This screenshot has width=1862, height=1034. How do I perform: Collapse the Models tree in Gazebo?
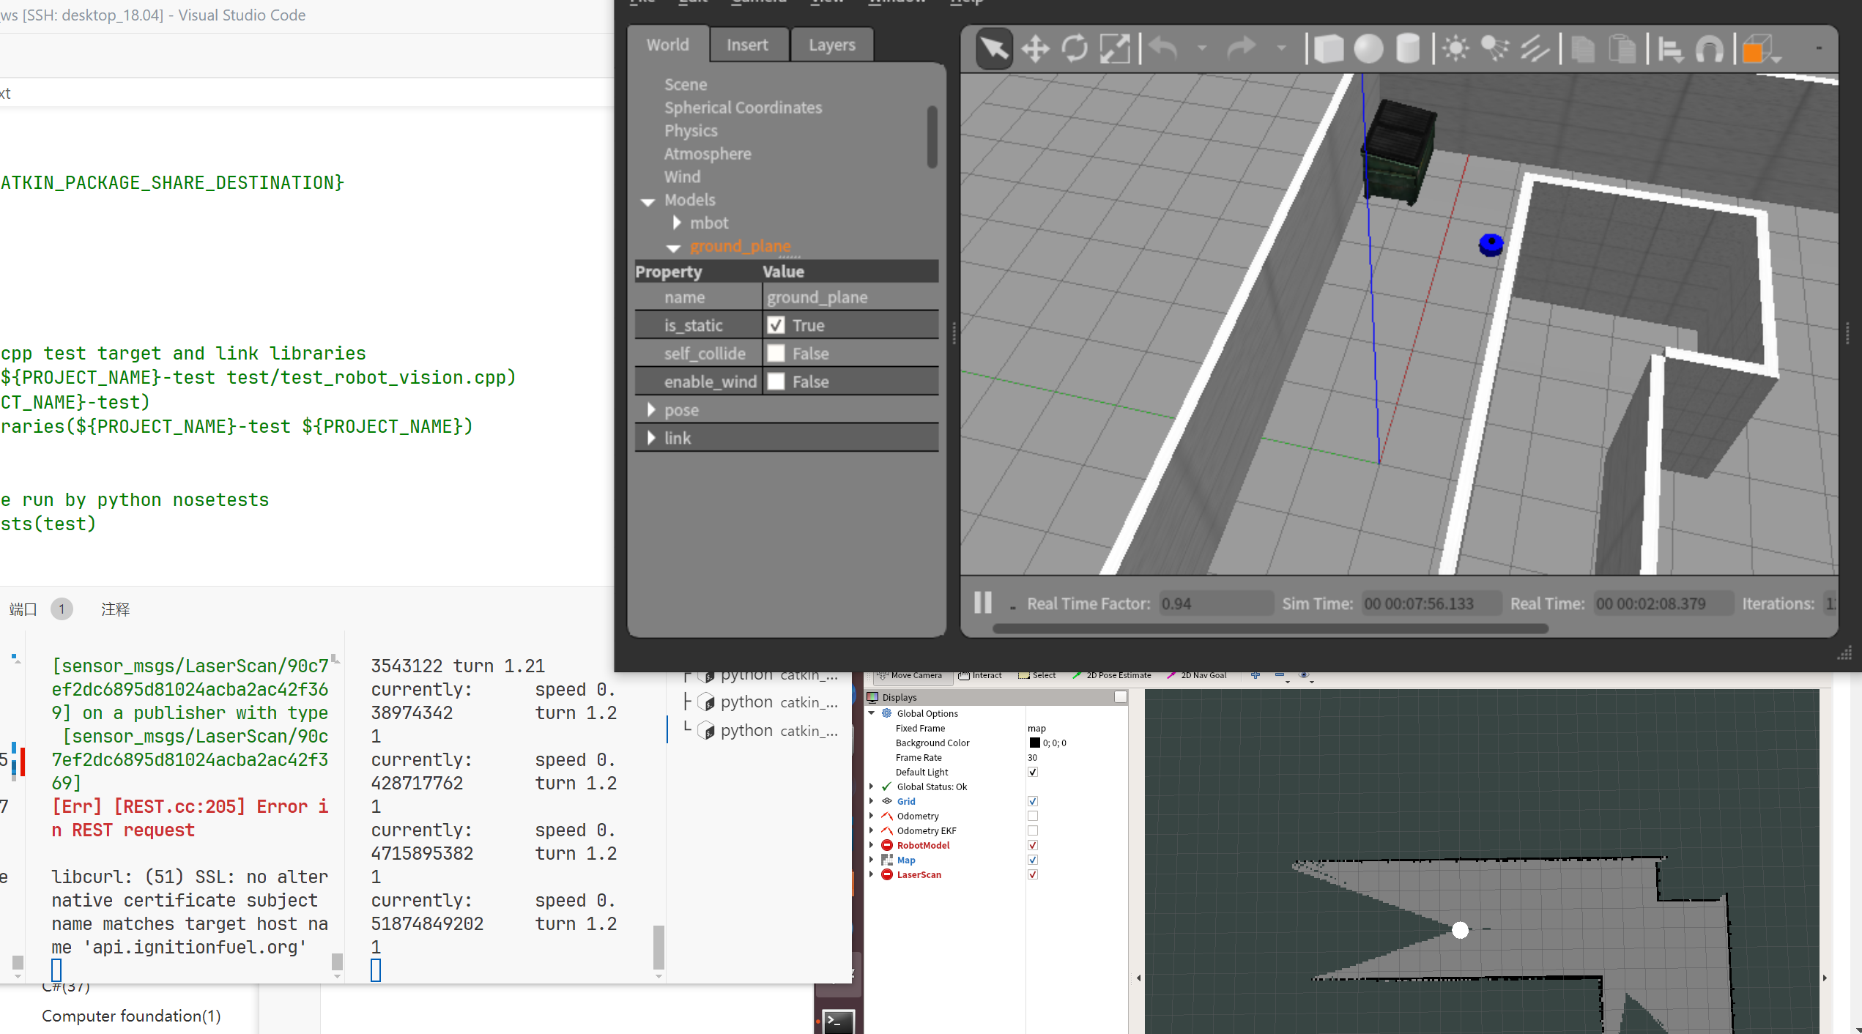648,201
